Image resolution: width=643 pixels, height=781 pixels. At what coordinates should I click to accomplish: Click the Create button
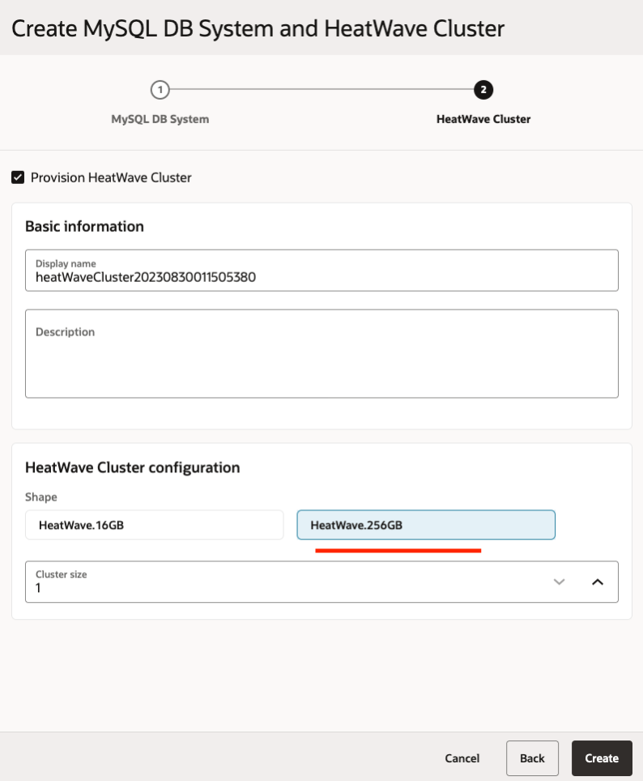tap(602, 758)
